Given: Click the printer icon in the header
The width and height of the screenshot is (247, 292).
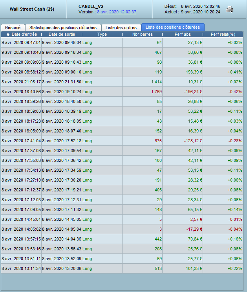Looking at the screenshot, I should (229, 9).
